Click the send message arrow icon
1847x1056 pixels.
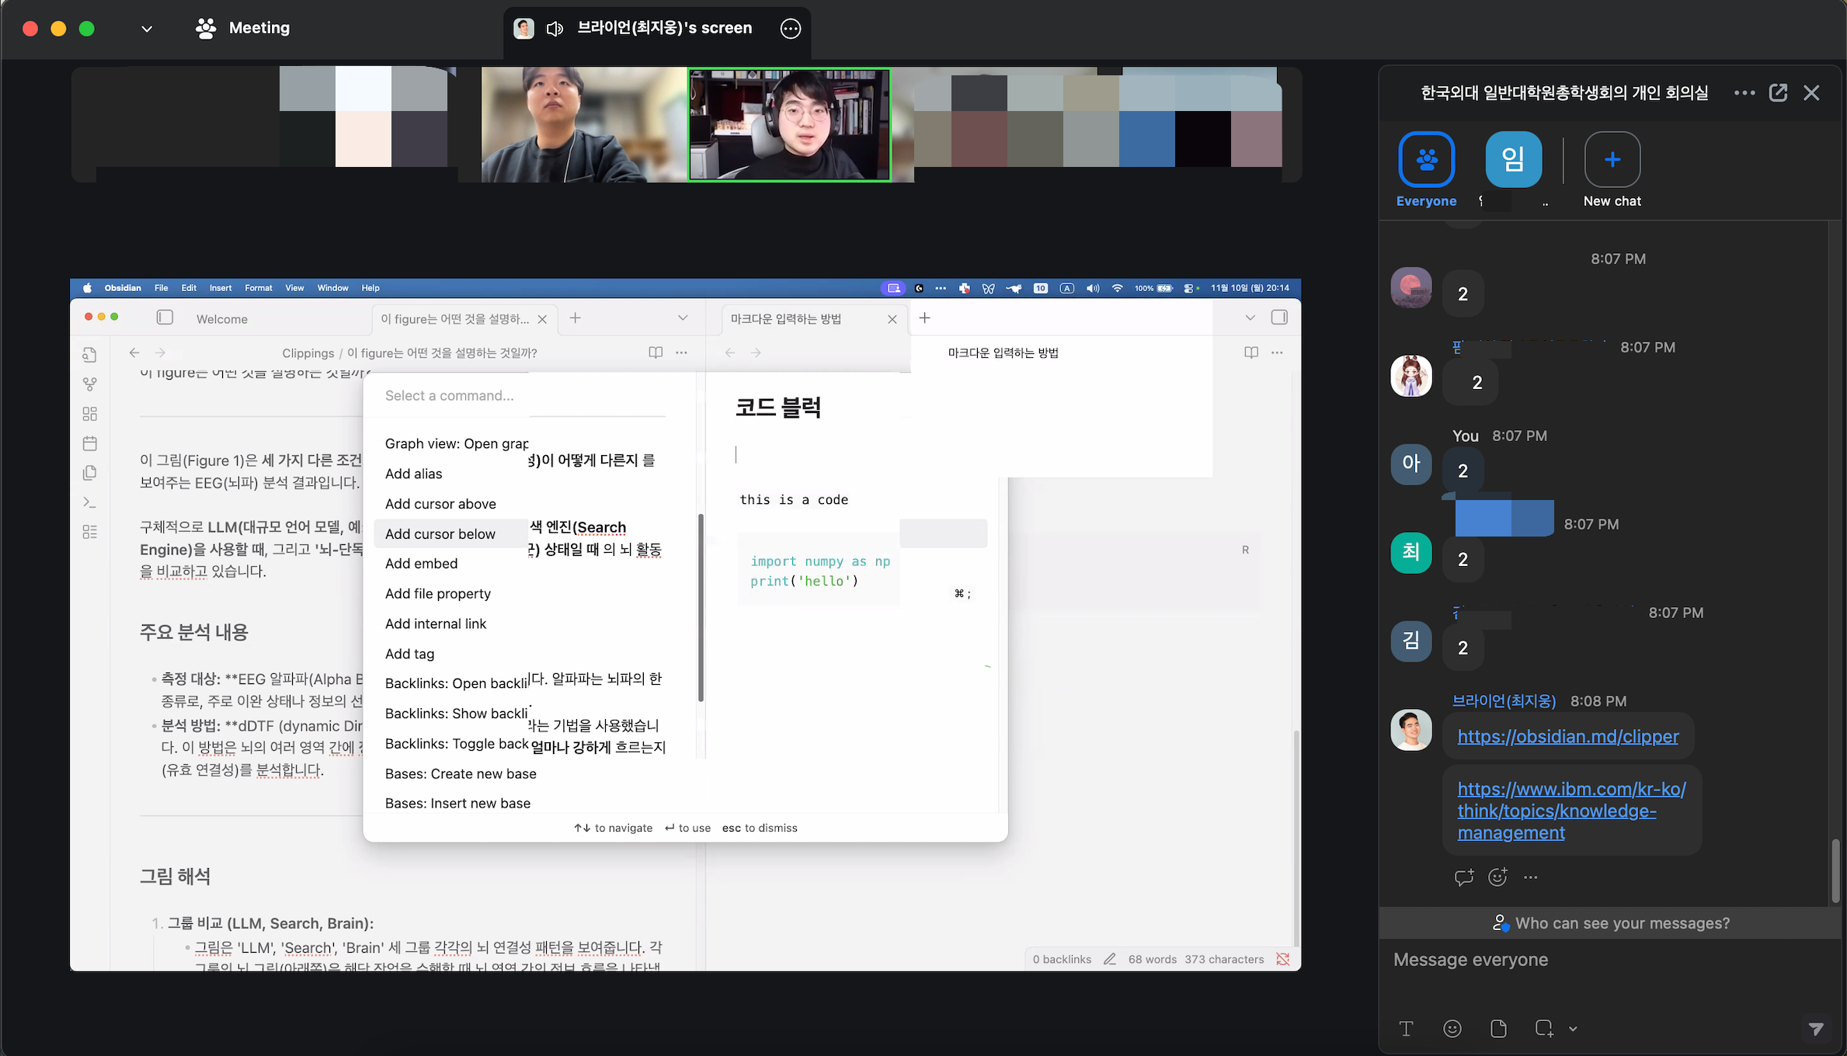tap(1815, 1029)
